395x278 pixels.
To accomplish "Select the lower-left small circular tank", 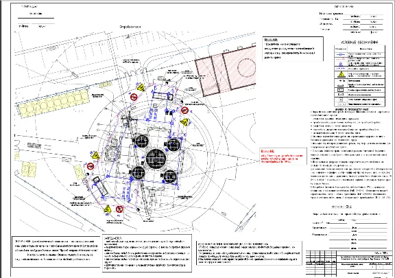I will tap(139, 172).
